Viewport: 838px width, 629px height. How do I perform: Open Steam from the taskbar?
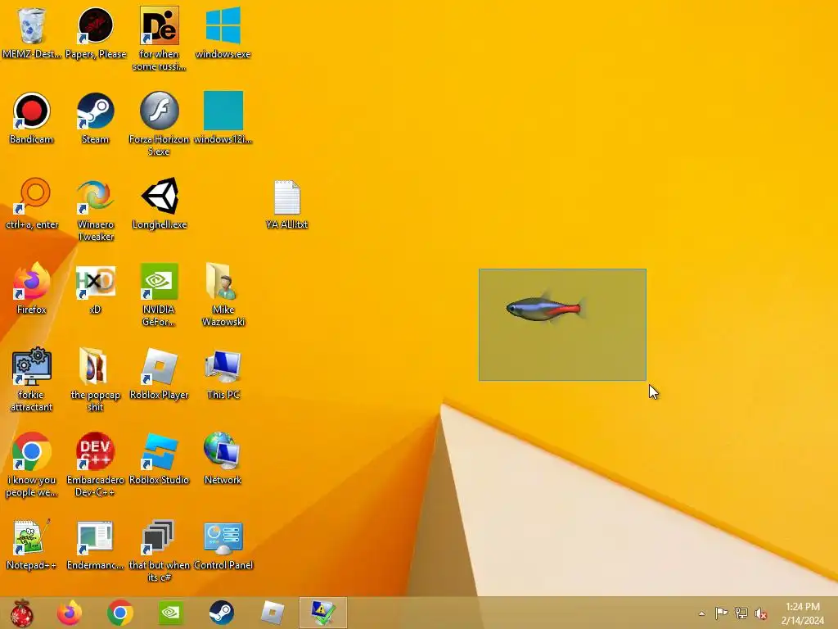tap(221, 613)
